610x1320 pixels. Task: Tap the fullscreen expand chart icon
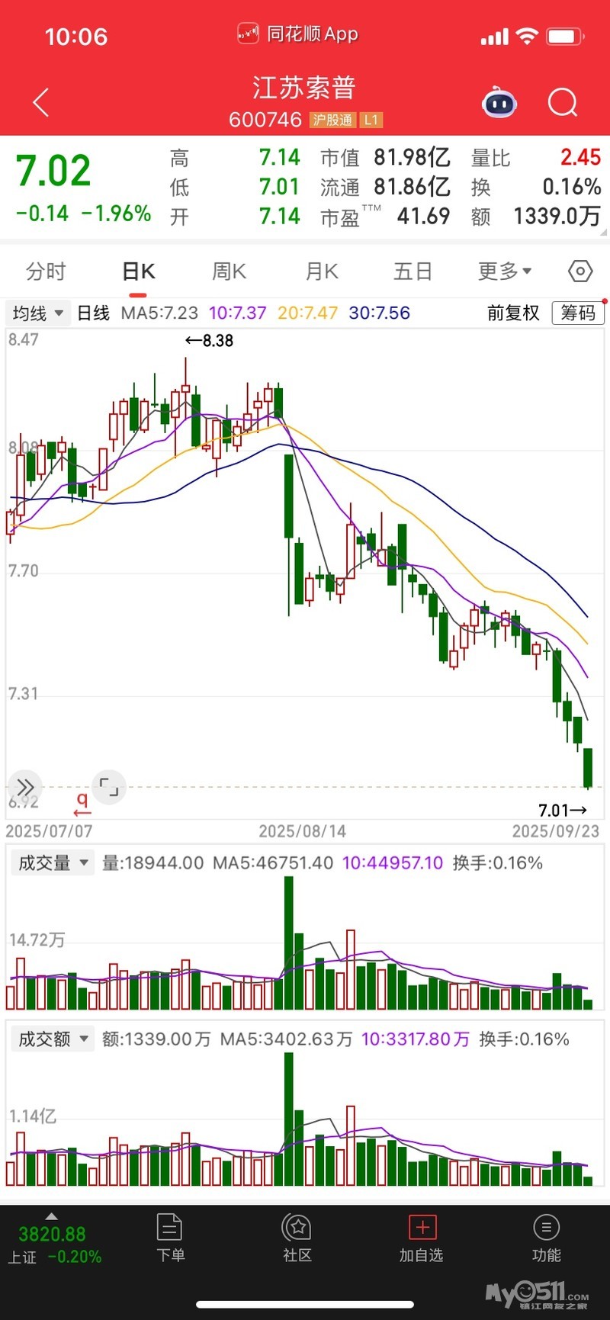pos(109,786)
